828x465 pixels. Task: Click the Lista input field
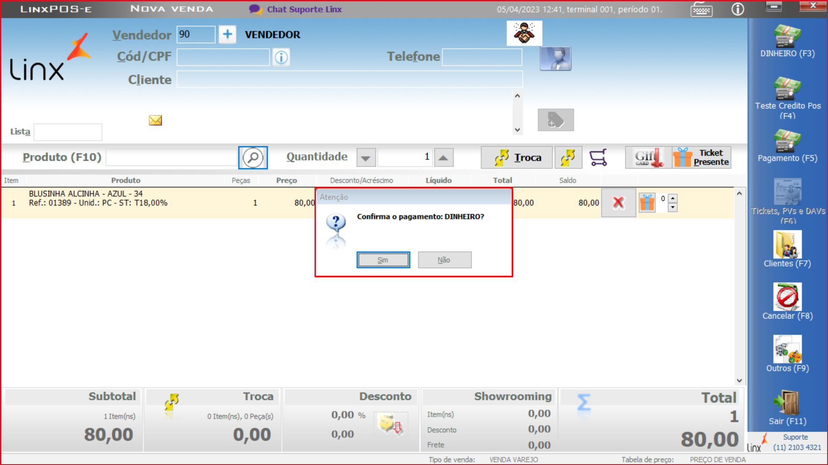click(x=68, y=132)
